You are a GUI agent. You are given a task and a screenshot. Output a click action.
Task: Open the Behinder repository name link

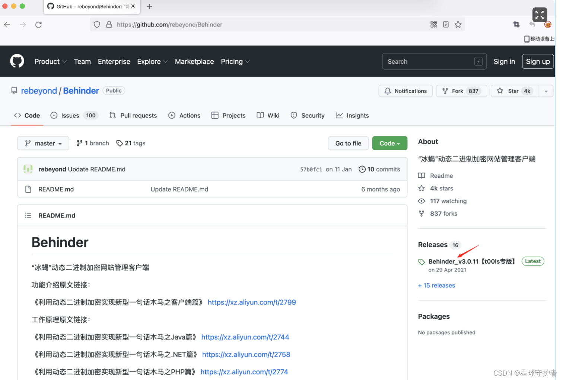click(81, 91)
